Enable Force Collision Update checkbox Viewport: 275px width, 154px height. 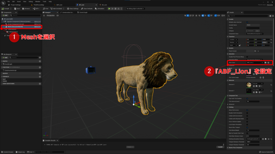pyautogui.click(x=247, y=122)
